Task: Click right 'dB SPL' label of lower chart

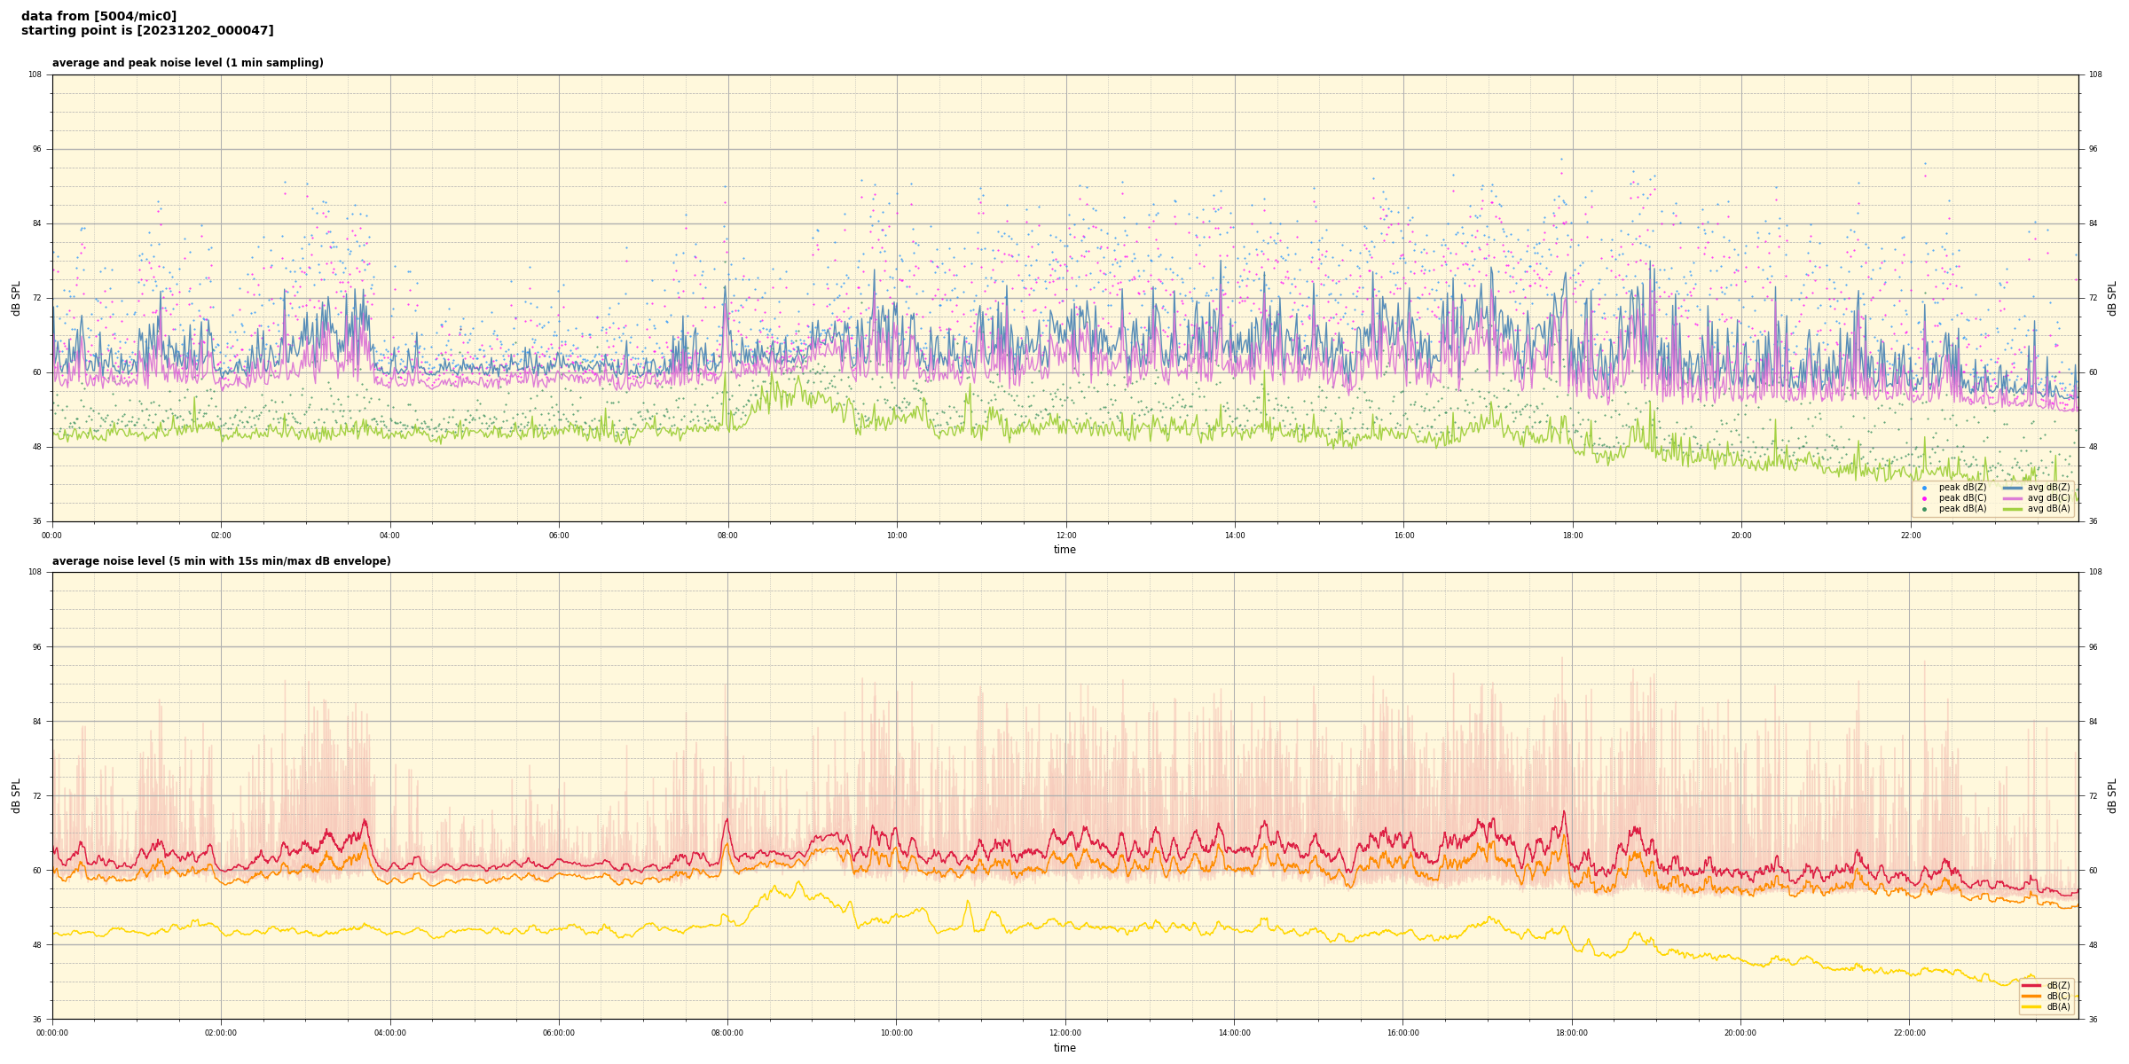Action: click(2112, 795)
